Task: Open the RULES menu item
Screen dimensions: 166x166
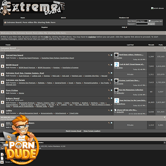Action: click(64, 18)
